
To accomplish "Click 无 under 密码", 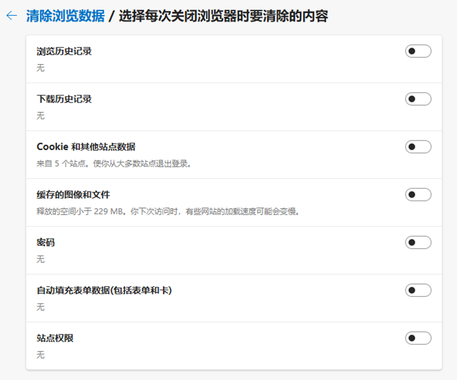I will tap(40, 259).
